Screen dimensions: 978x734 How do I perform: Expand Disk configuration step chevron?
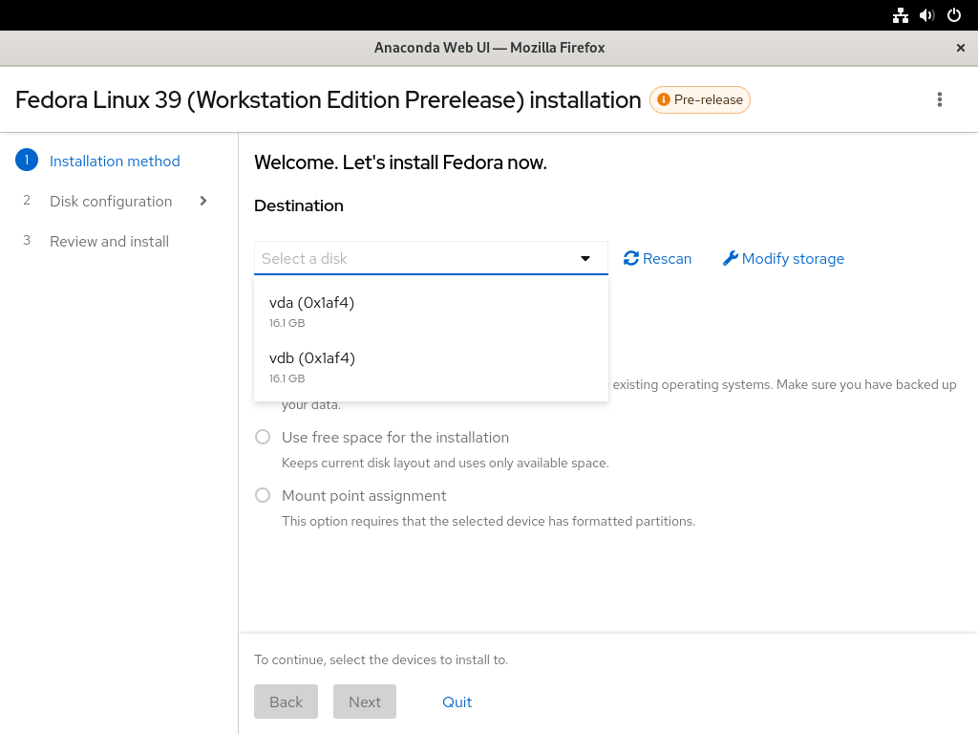coord(203,201)
